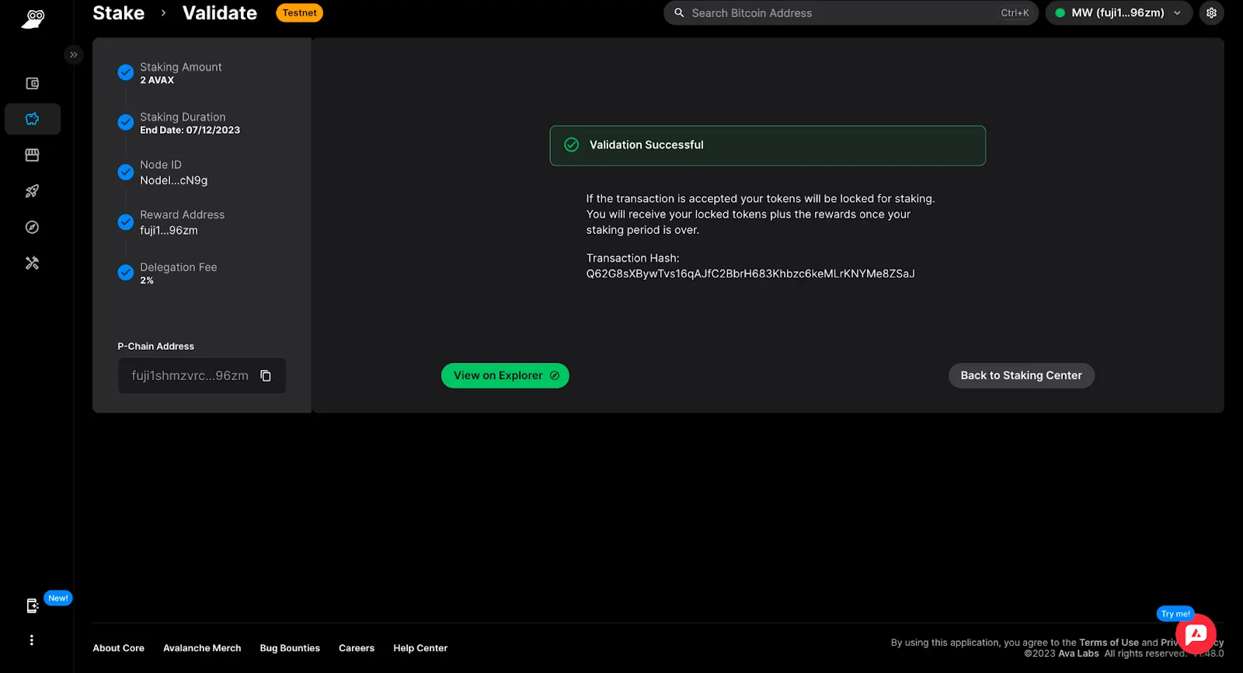Click End Date: 07/12/2023 text
Viewport: 1243px width, 673px height.
(x=190, y=131)
